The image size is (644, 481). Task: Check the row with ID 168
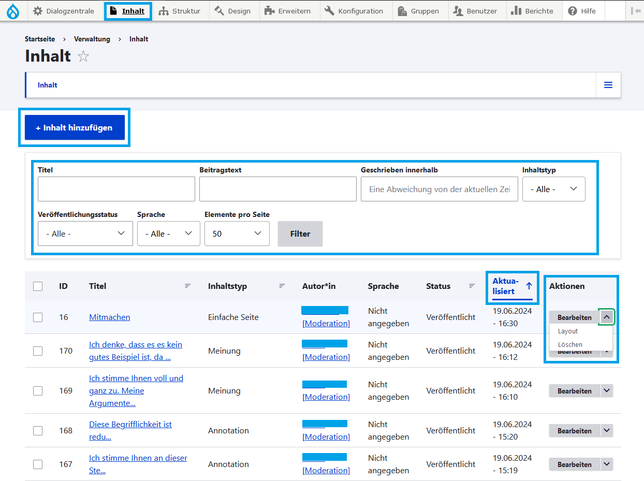click(38, 431)
